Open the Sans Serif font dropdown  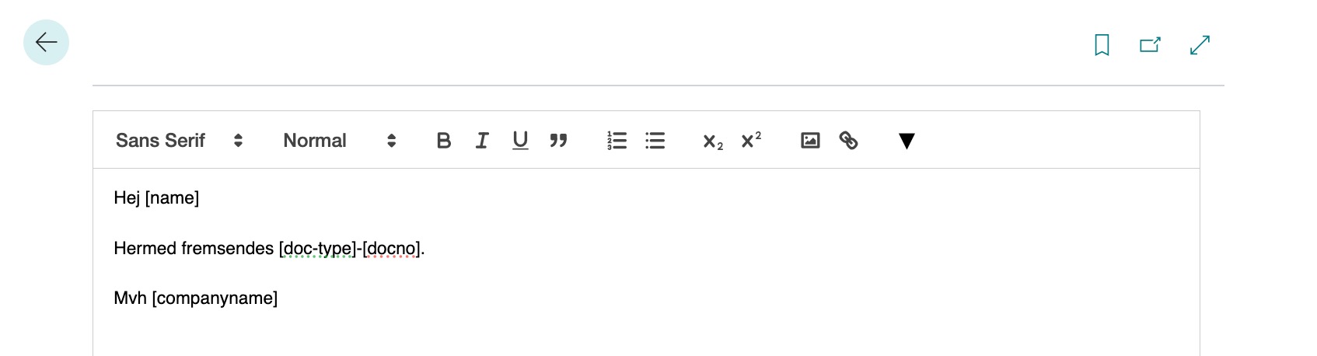point(180,141)
